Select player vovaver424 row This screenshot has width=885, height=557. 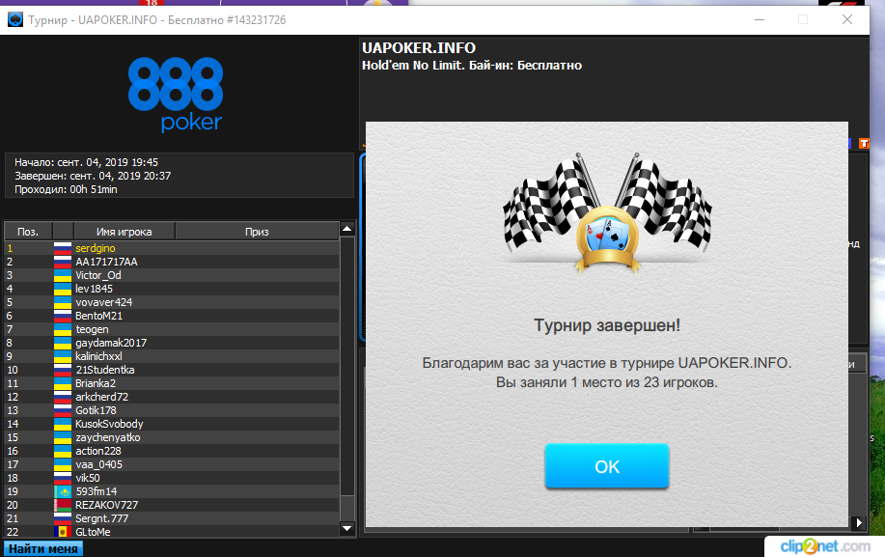172,302
